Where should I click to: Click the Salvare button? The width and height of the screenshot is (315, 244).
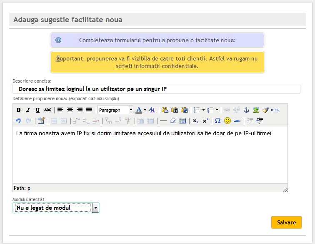(286, 222)
